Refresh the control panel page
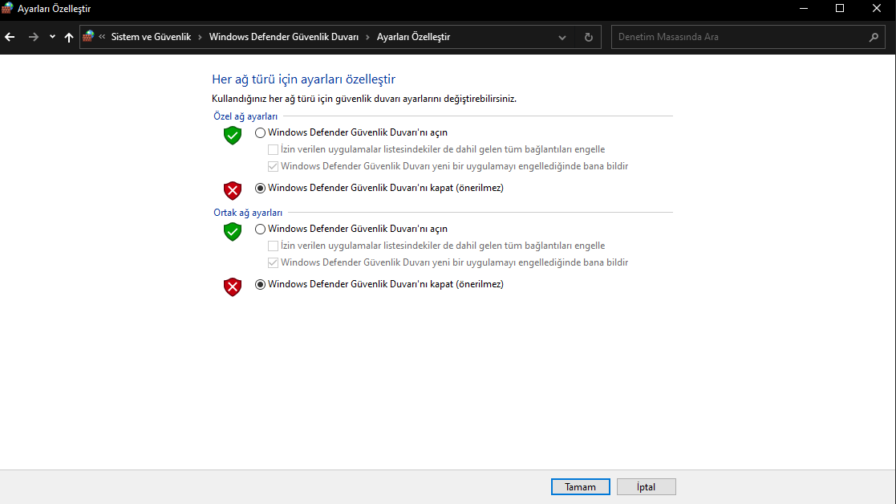 (x=589, y=37)
